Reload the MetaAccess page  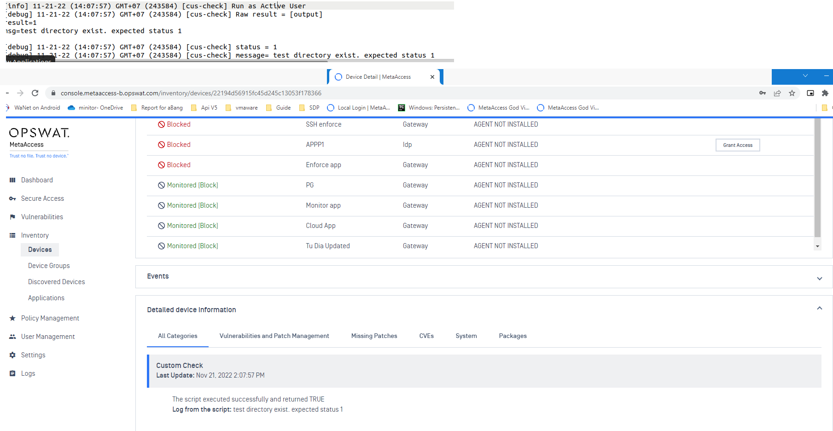pos(35,93)
